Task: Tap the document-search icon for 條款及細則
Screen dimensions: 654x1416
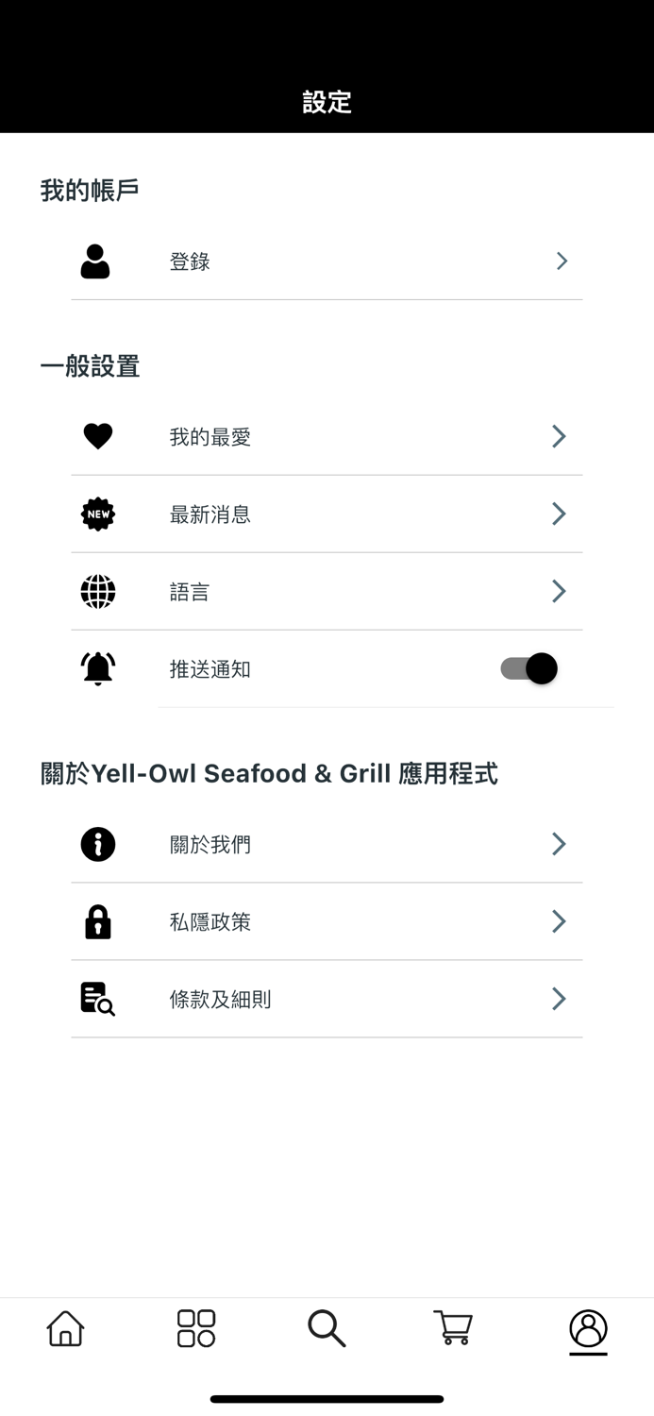Action: (98, 999)
